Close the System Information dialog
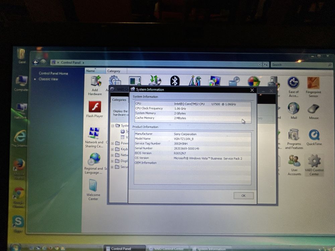 tap(252, 90)
